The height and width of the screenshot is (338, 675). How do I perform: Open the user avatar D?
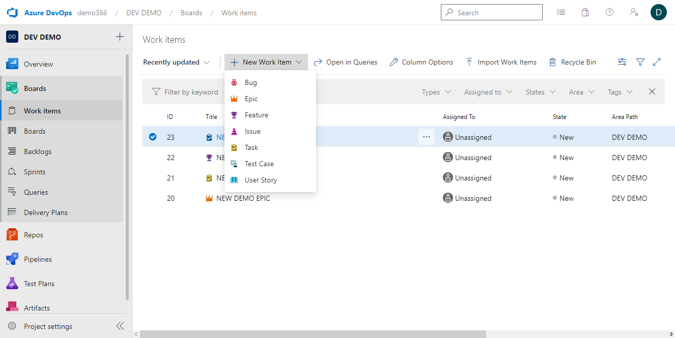point(659,13)
